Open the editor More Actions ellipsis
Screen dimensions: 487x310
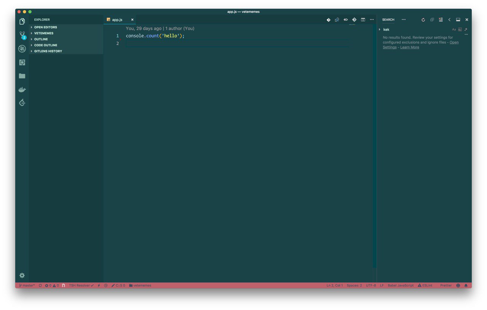click(x=372, y=20)
